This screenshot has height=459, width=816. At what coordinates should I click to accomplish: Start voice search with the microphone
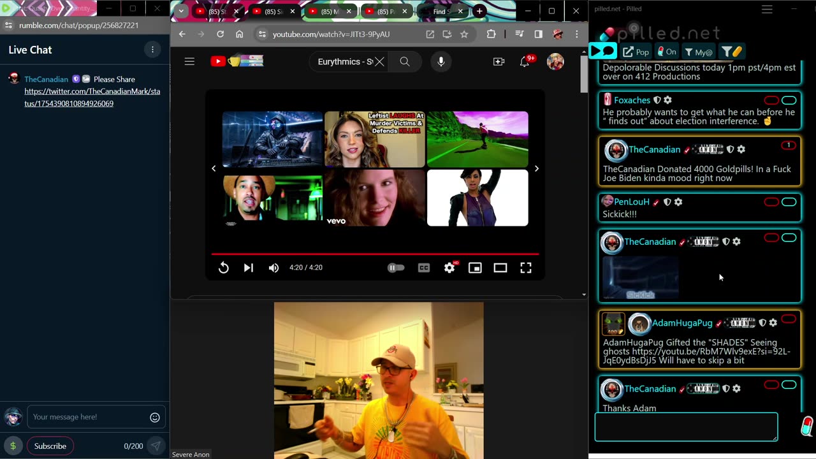(x=441, y=61)
